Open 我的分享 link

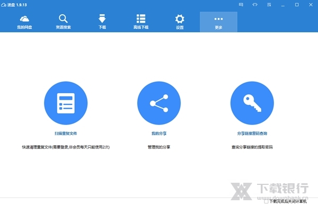pyautogui.click(x=159, y=133)
